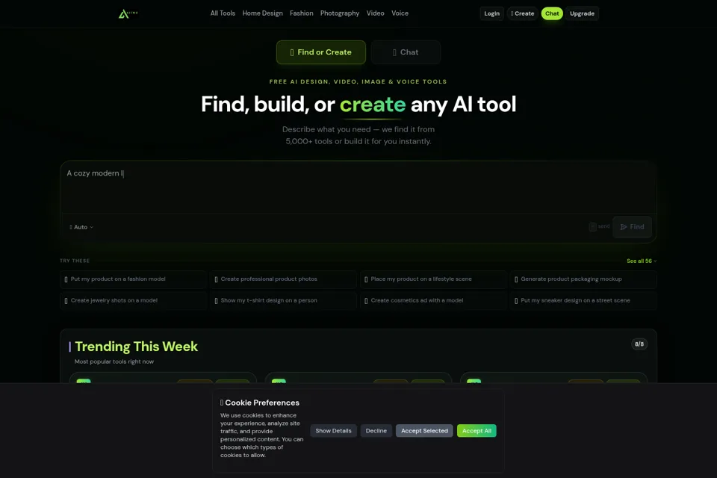The height and width of the screenshot is (478, 717).
Task: Click the 8/8 counter badge
Action: tap(639, 344)
